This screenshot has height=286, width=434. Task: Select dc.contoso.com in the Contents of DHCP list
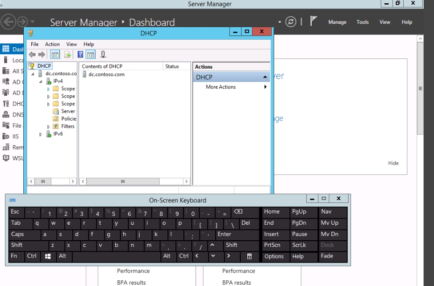[x=104, y=75]
